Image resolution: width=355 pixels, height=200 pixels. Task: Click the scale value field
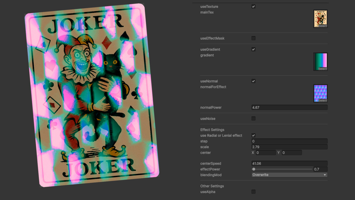pyautogui.click(x=289, y=147)
